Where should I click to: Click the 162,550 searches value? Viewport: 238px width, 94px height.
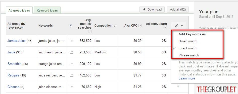pos(85,75)
